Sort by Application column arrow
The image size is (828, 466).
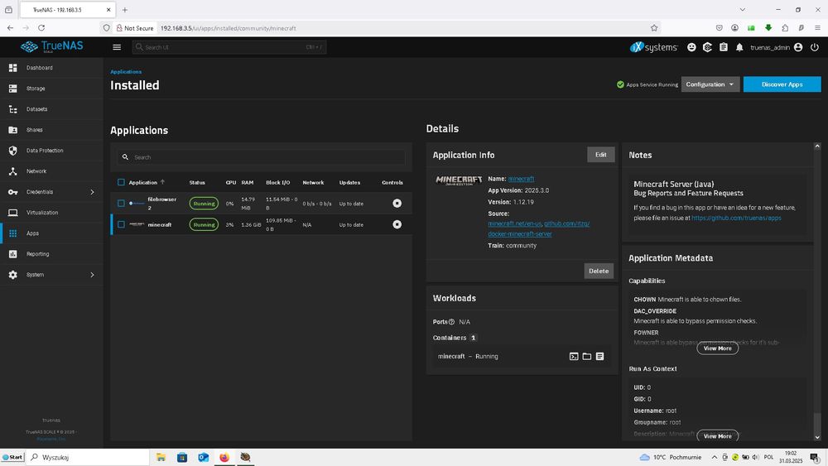pos(162,182)
